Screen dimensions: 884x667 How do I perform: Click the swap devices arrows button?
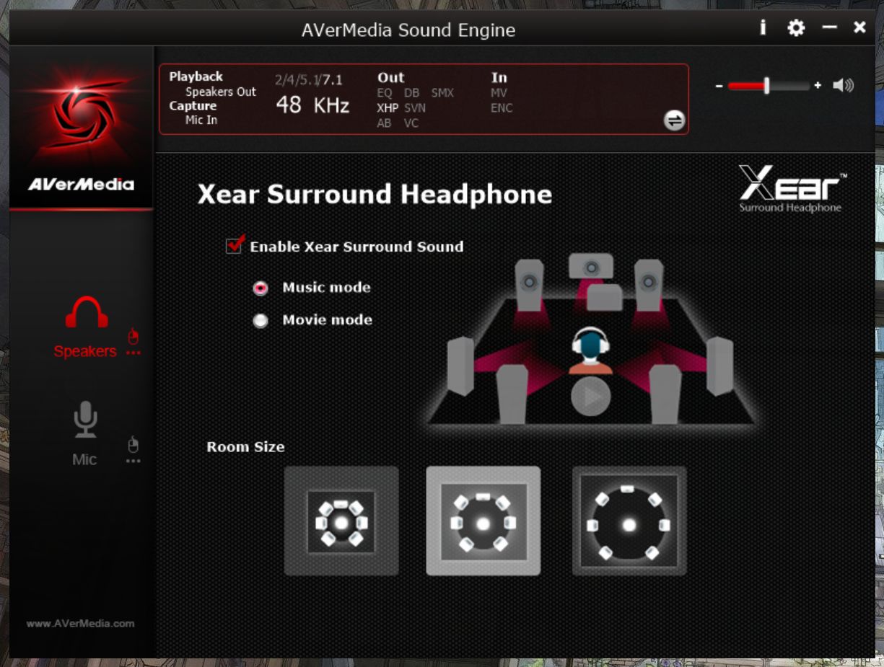(x=674, y=120)
